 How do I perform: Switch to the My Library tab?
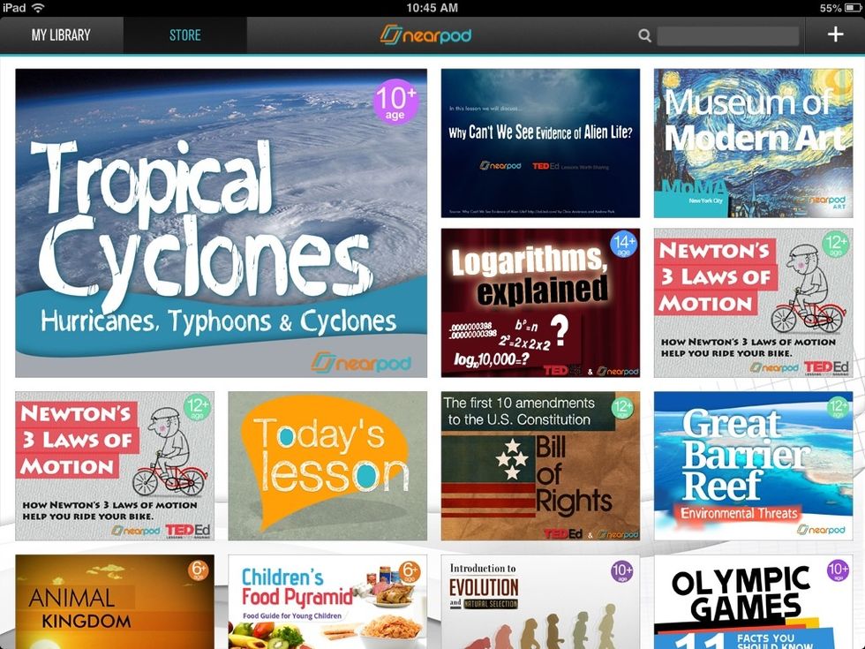click(61, 35)
